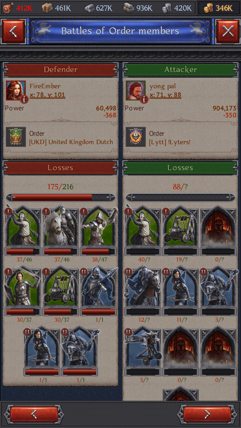
Task: Open FireEmber's profile info icon
Action: point(24,99)
